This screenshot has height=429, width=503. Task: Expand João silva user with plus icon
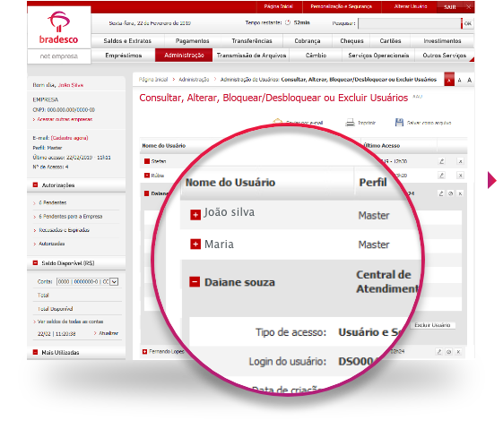pos(195,215)
